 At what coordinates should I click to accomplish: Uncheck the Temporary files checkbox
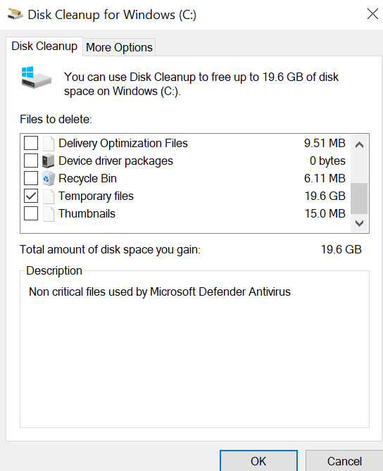coord(31,196)
